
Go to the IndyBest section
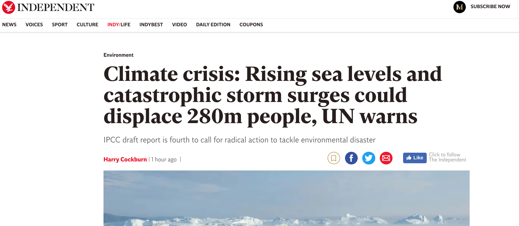(x=151, y=25)
